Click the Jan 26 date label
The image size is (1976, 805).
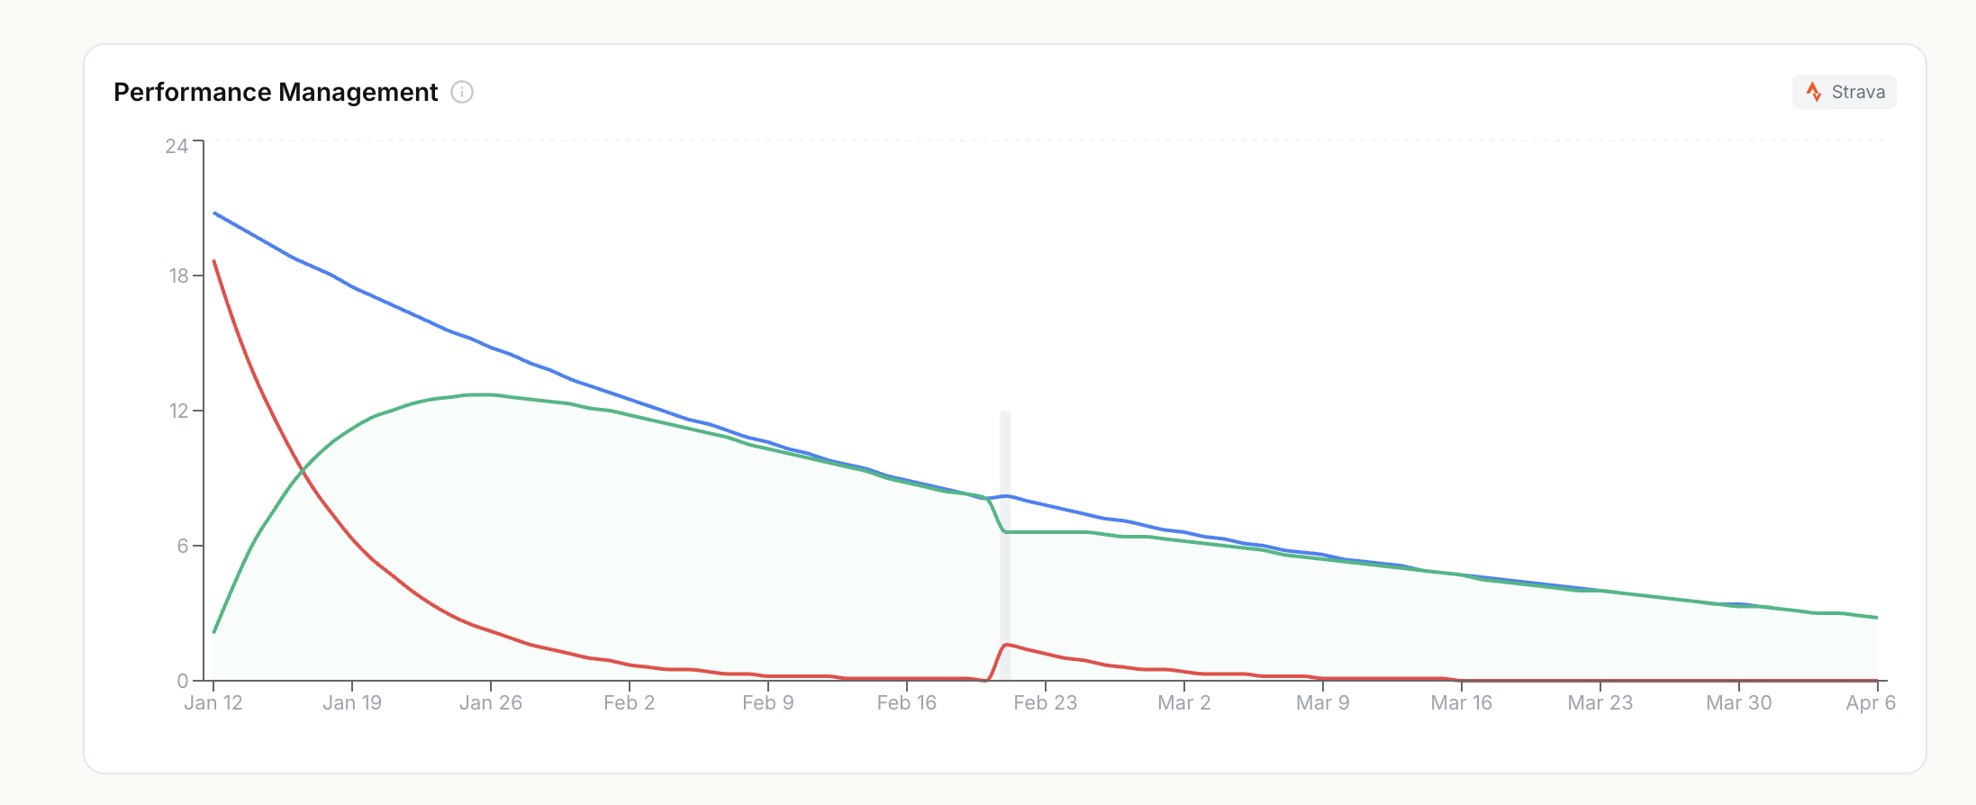[491, 703]
